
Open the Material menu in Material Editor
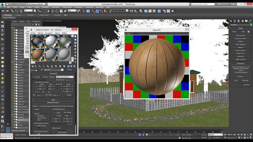40,33
